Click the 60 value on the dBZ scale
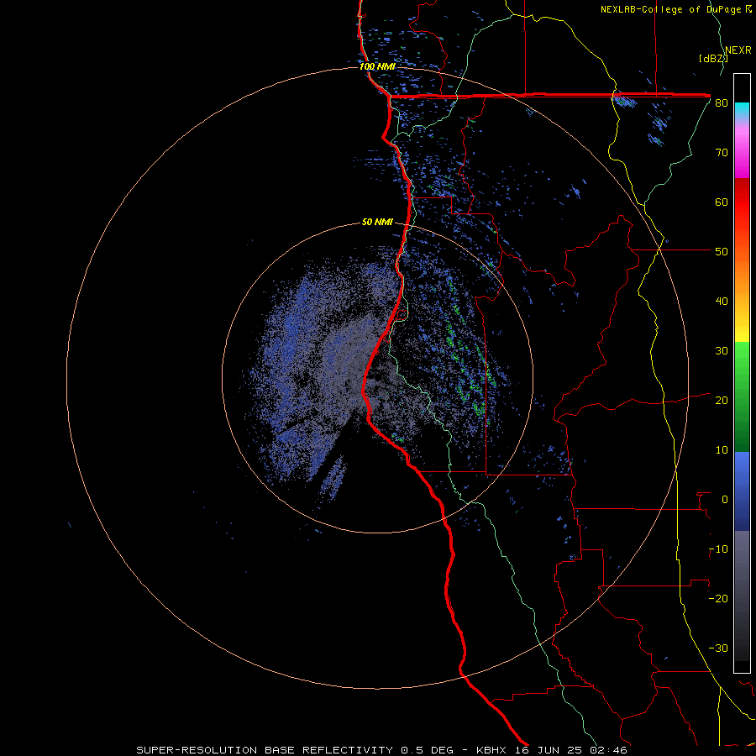This screenshot has height=756, width=756. 722,202
